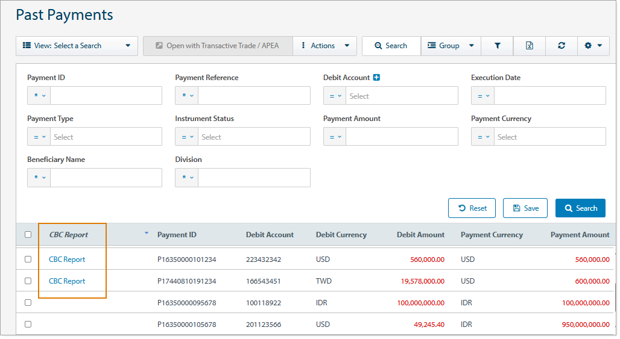Screen dimensions: 620x339
Task: Open the Actions menu
Action: tap(324, 46)
